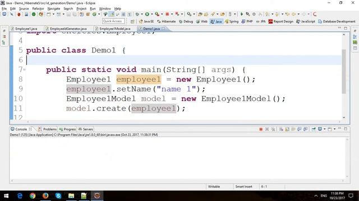Open the Navigate menu
Image resolution: width=359 pixels, height=201 pixels.
54,9
